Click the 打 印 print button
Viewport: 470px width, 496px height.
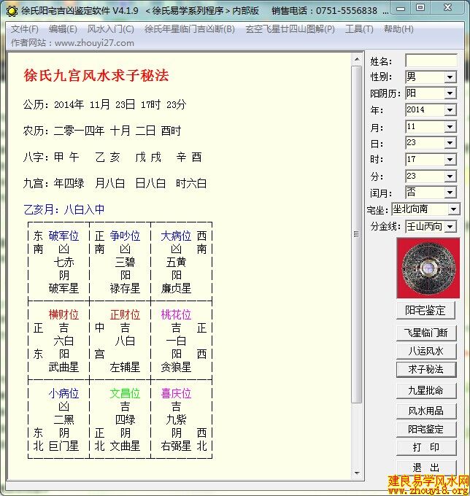pos(426,447)
